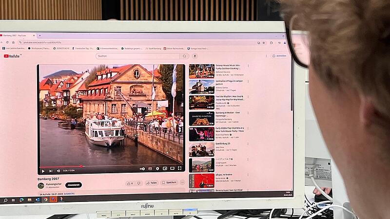Open more actions menu beside Speichern
Screen dimensions: 390x219
pyautogui.click(x=182, y=182)
